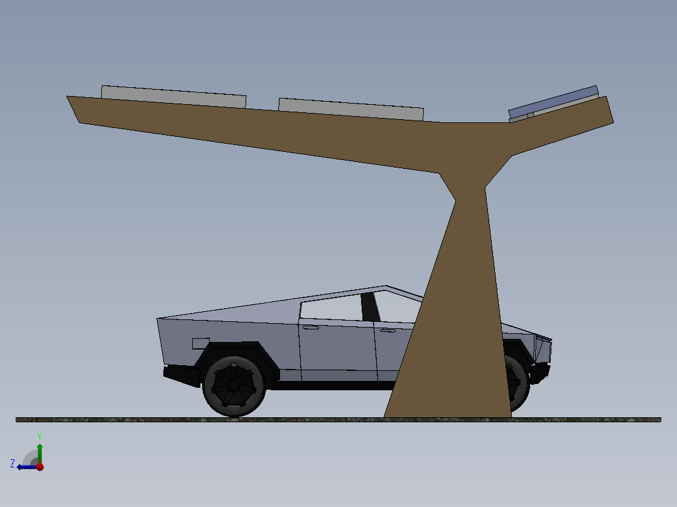Click the blue Z axis arrow of the triad
The height and width of the screenshot is (507, 677).
click(x=26, y=467)
